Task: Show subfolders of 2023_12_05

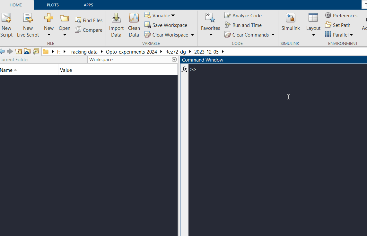Action: click(223, 52)
